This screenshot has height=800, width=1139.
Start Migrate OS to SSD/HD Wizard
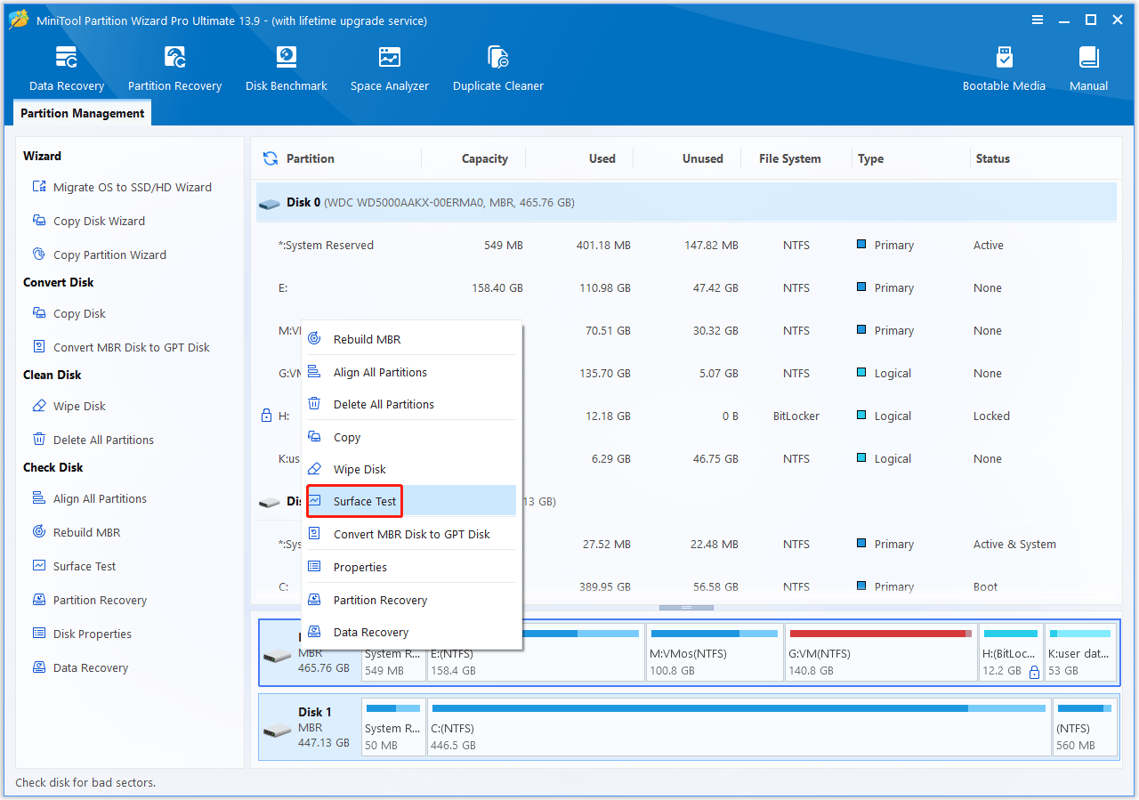point(122,187)
